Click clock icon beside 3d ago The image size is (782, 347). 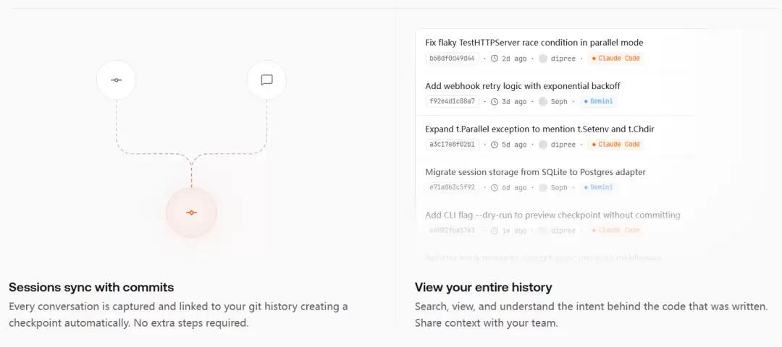pyautogui.click(x=495, y=102)
